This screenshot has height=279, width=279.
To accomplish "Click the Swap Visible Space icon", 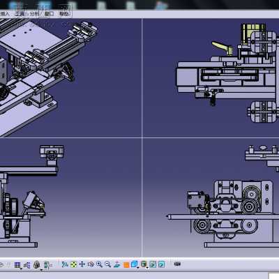I will click(x=162, y=264).
